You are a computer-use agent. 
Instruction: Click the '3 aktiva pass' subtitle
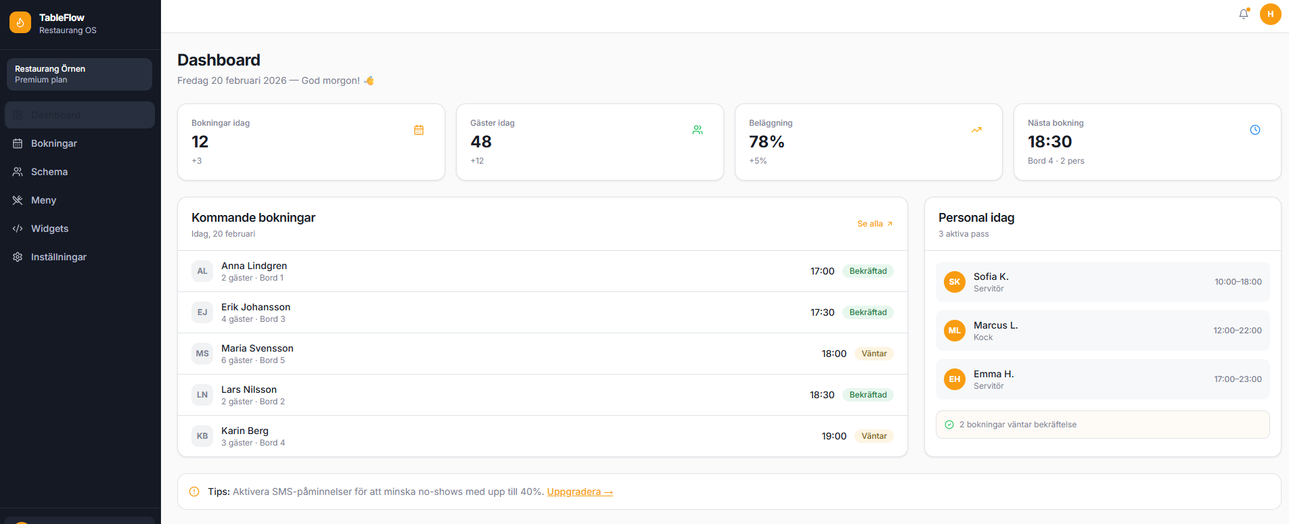[964, 234]
